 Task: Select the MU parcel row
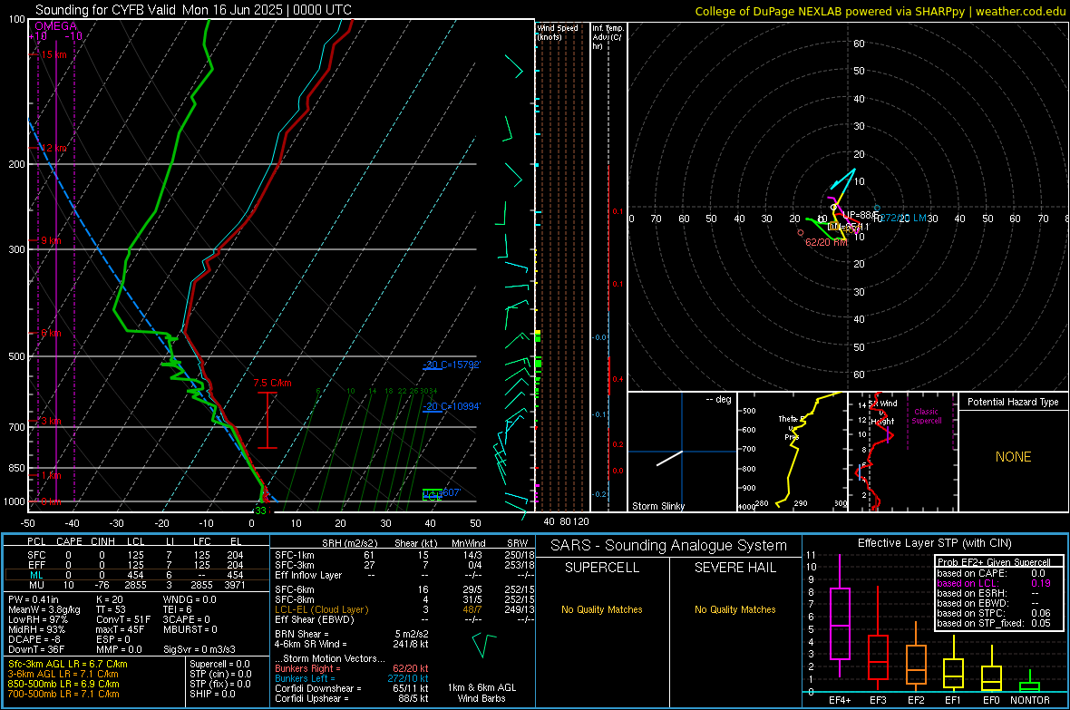[136, 585]
